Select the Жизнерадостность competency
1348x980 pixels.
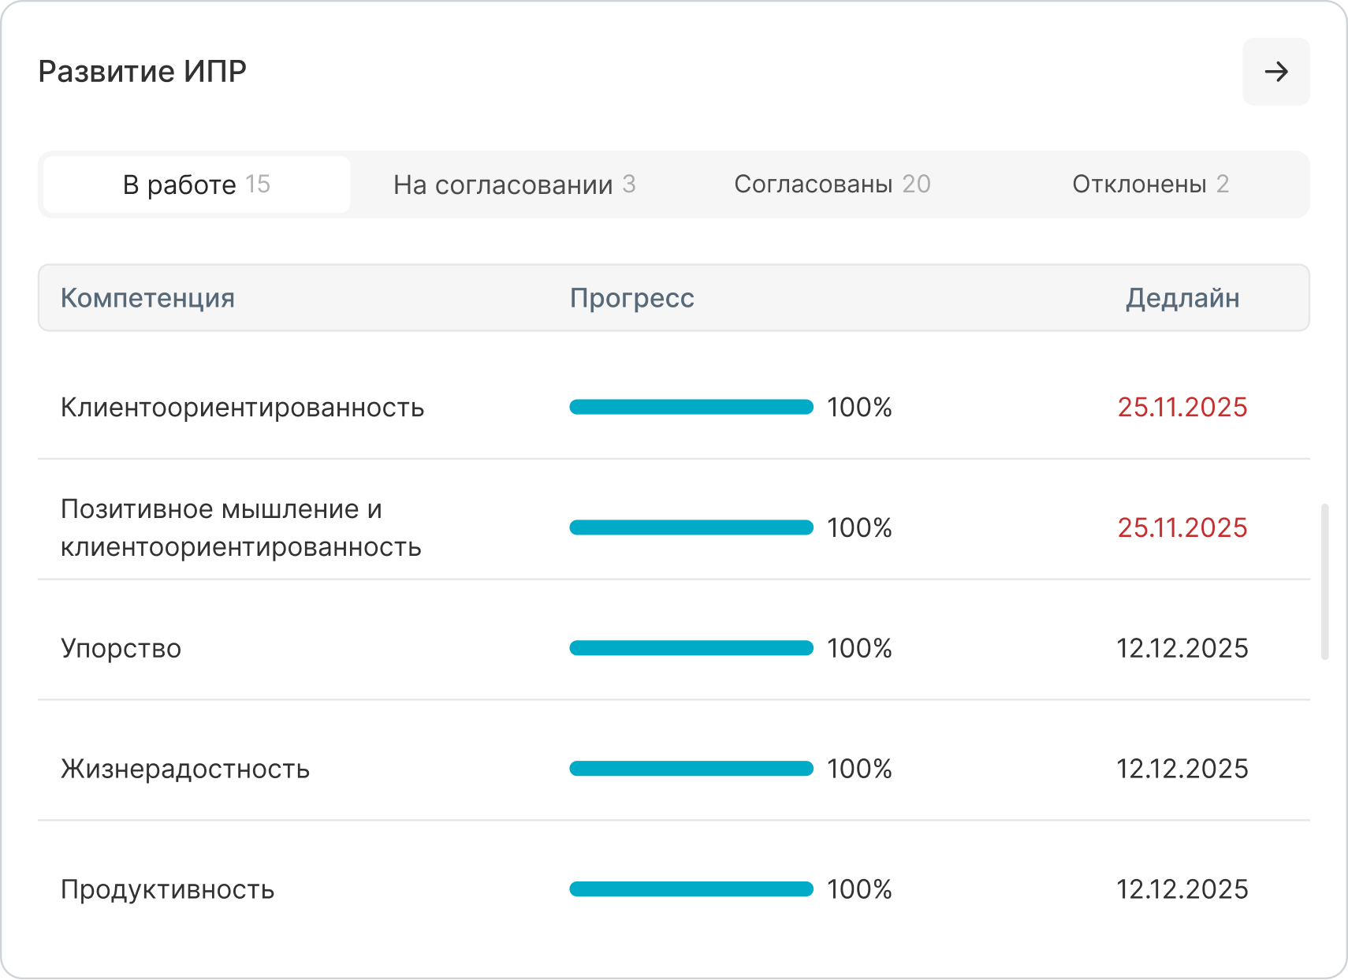(x=185, y=769)
